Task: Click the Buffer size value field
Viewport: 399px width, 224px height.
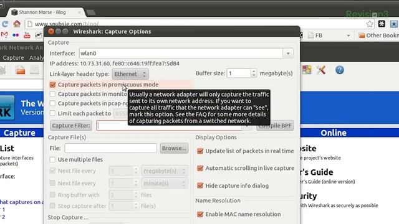Action: point(239,73)
